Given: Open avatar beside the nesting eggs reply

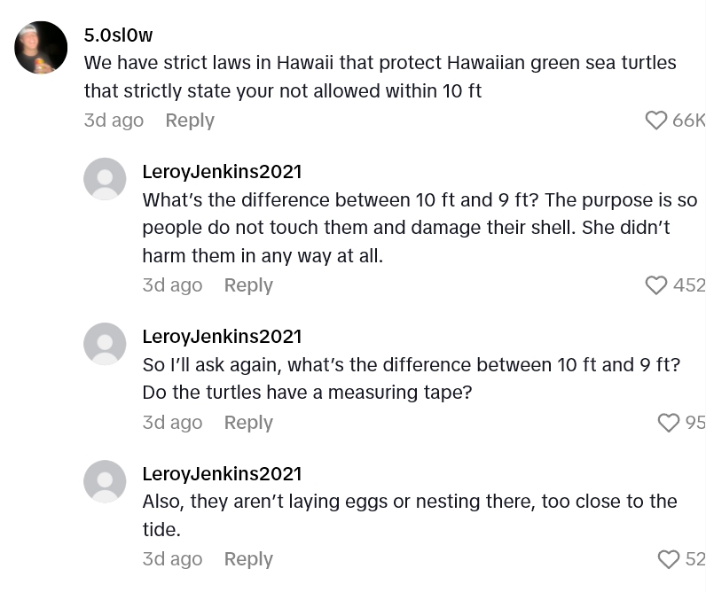Looking at the screenshot, I should tap(105, 481).
